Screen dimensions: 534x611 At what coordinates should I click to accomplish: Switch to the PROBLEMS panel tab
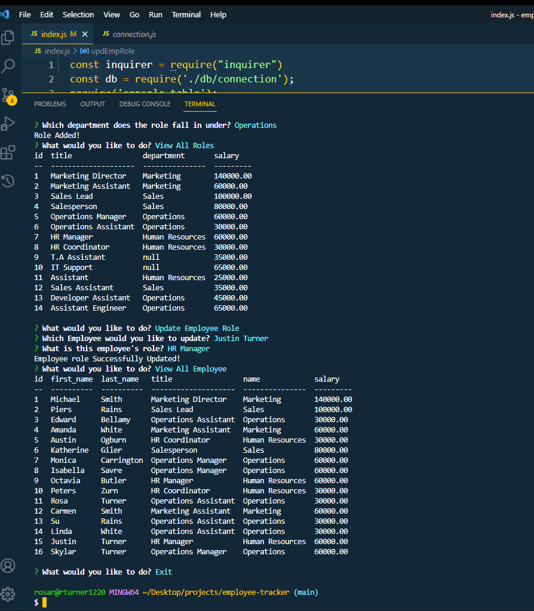click(x=50, y=104)
